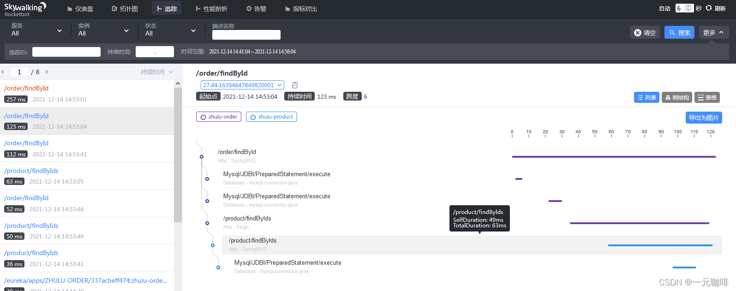The width and height of the screenshot is (736, 291).
Task: Open the 持续时间 sort dropdown
Action: click(156, 72)
